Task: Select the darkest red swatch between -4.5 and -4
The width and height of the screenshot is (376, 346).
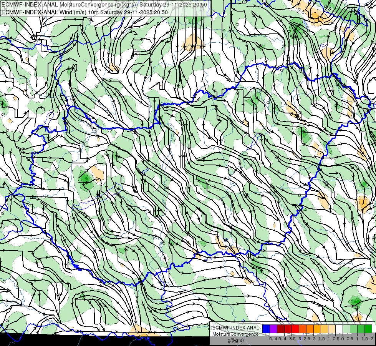Action: tap(281, 329)
